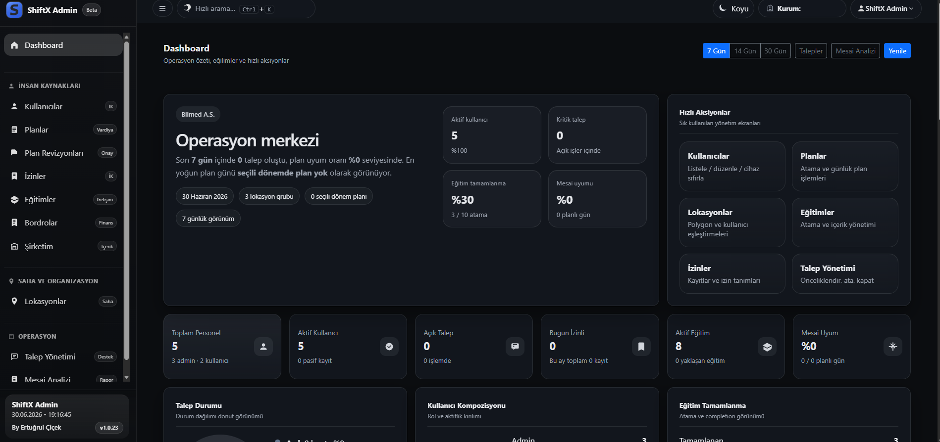This screenshot has width=940, height=442.
Task: Click the 7 günlük görünüm chip
Action: click(208, 219)
